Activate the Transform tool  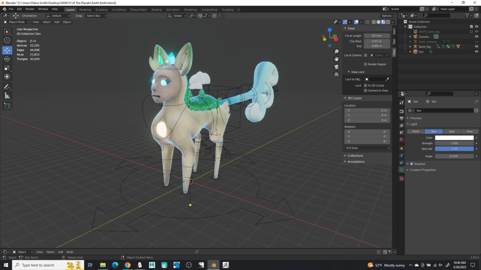(x=7, y=76)
